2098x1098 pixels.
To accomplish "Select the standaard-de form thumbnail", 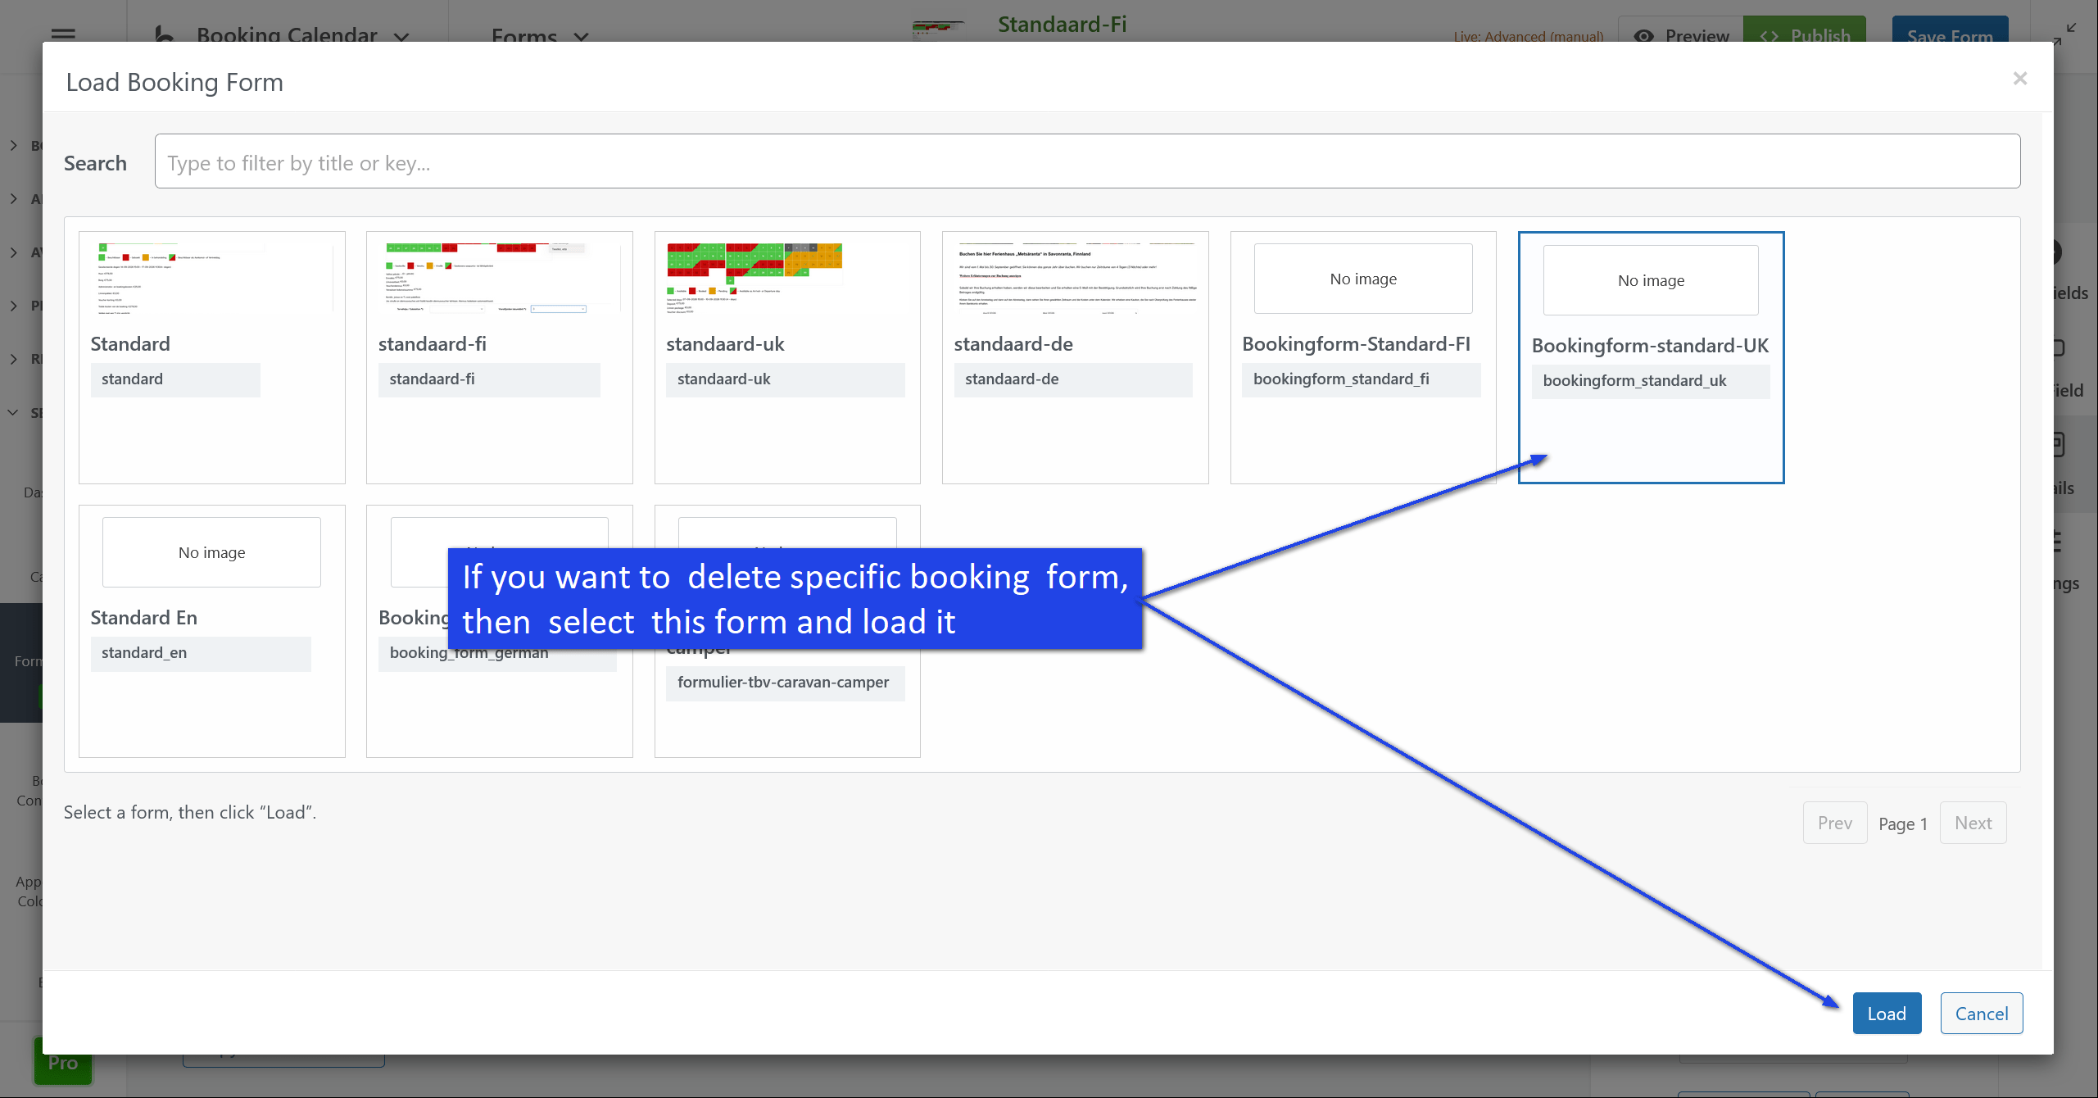I will tap(1075, 279).
